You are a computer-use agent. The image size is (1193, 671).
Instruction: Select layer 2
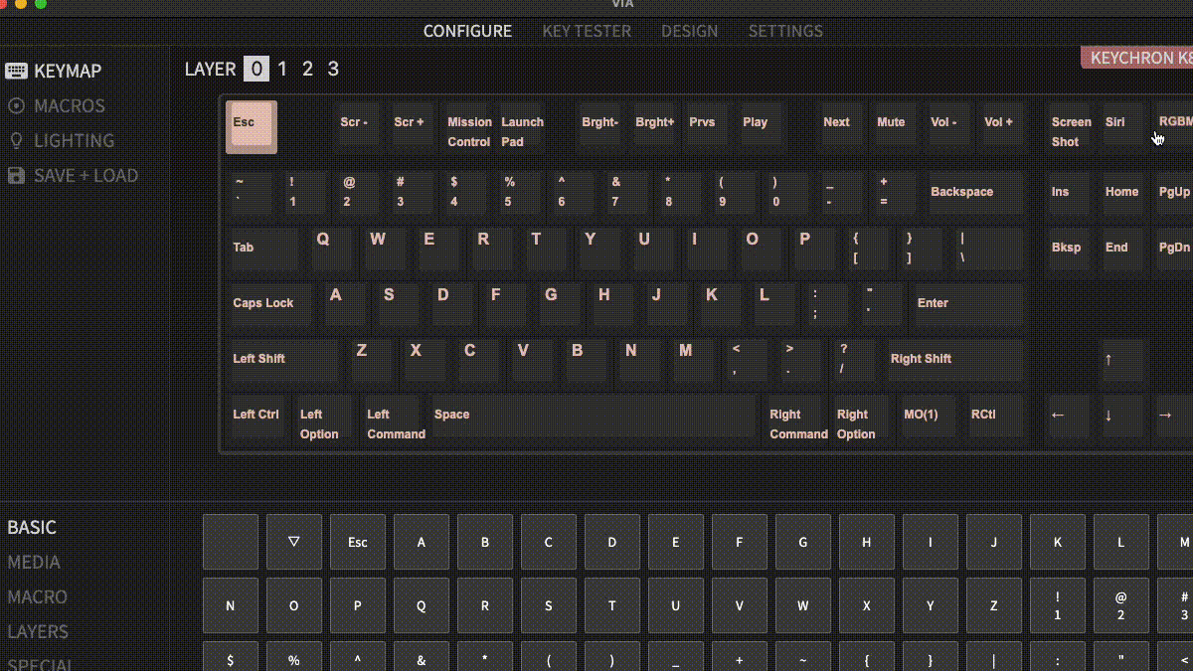coord(307,69)
